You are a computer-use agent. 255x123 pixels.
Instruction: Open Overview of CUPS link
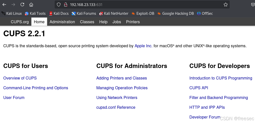click(20, 78)
